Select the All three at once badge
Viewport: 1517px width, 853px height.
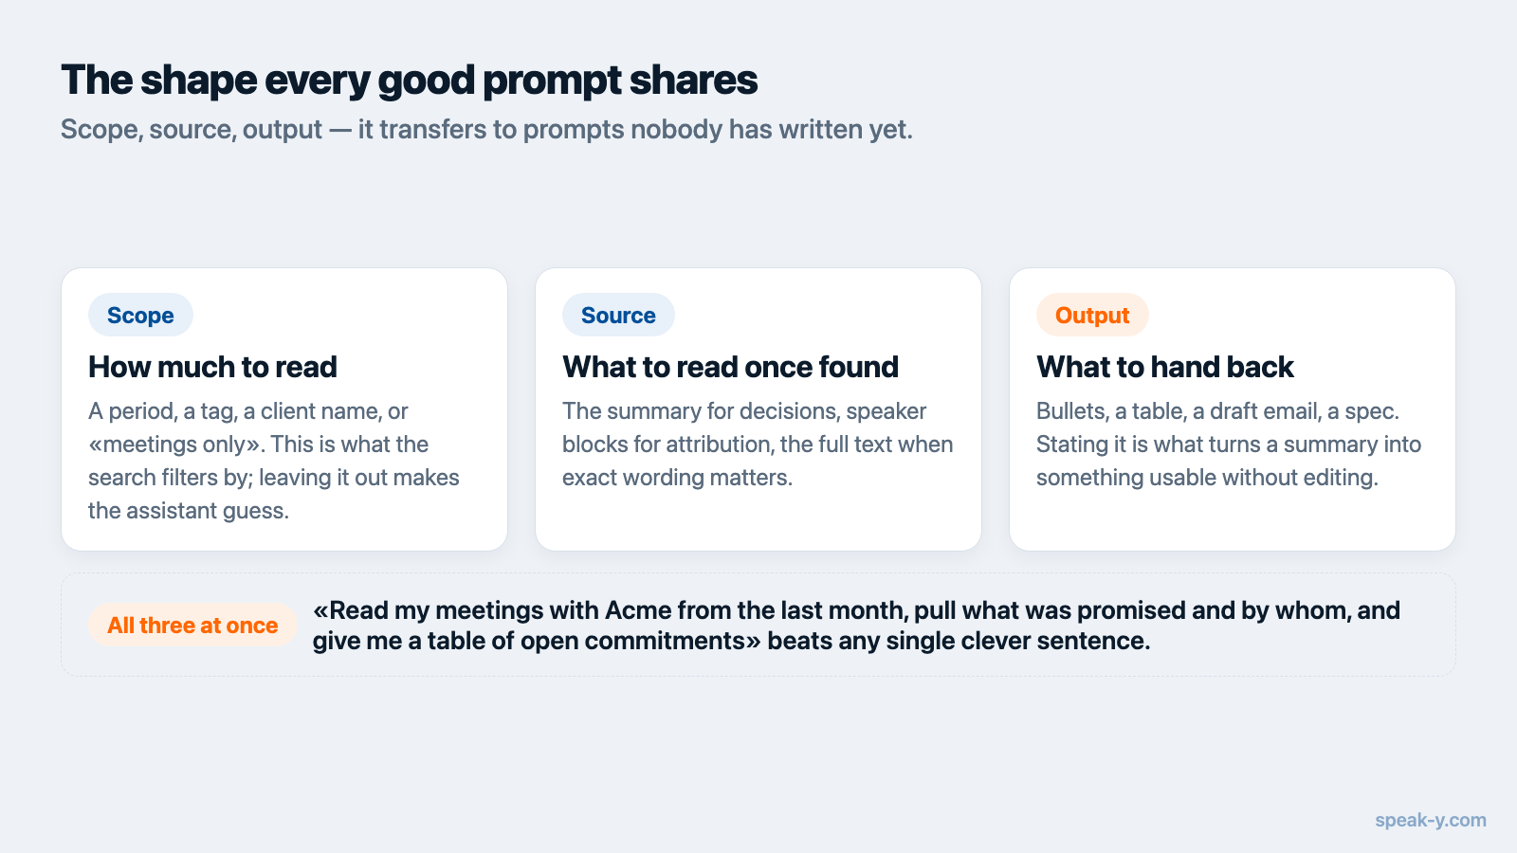tap(192, 625)
